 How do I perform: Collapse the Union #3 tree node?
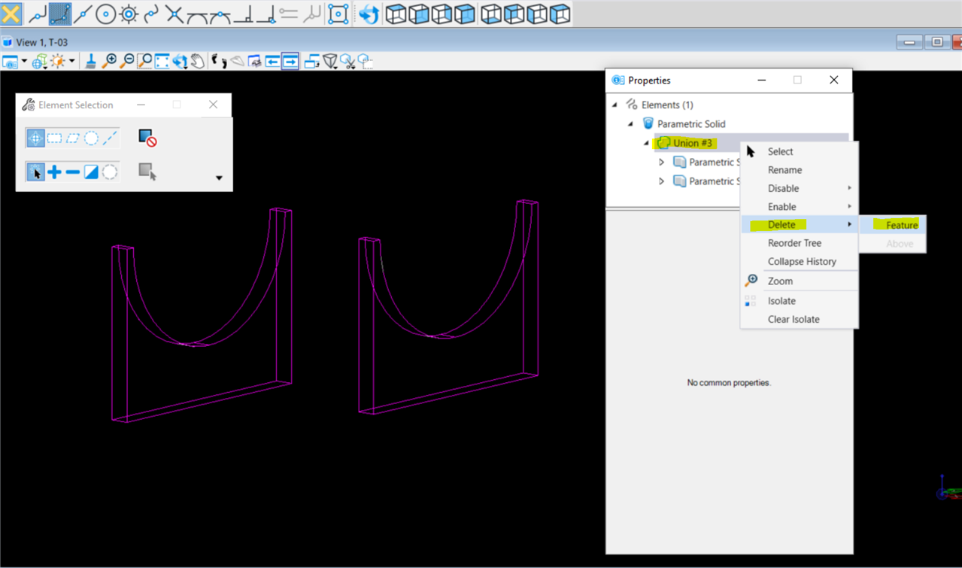click(646, 143)
